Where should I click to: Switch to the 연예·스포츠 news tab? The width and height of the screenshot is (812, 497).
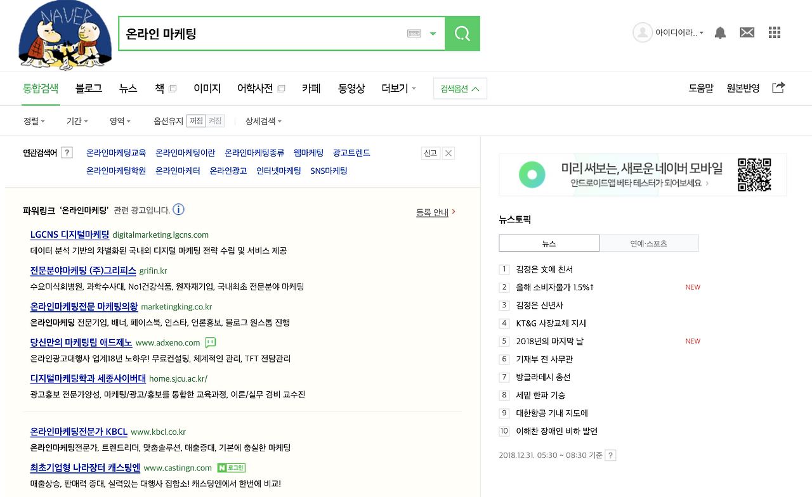[x=648, y=243]
